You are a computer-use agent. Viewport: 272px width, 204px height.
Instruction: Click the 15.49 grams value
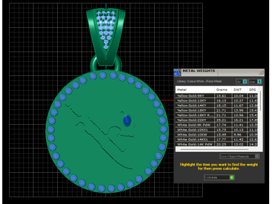(x=221, y=135)
